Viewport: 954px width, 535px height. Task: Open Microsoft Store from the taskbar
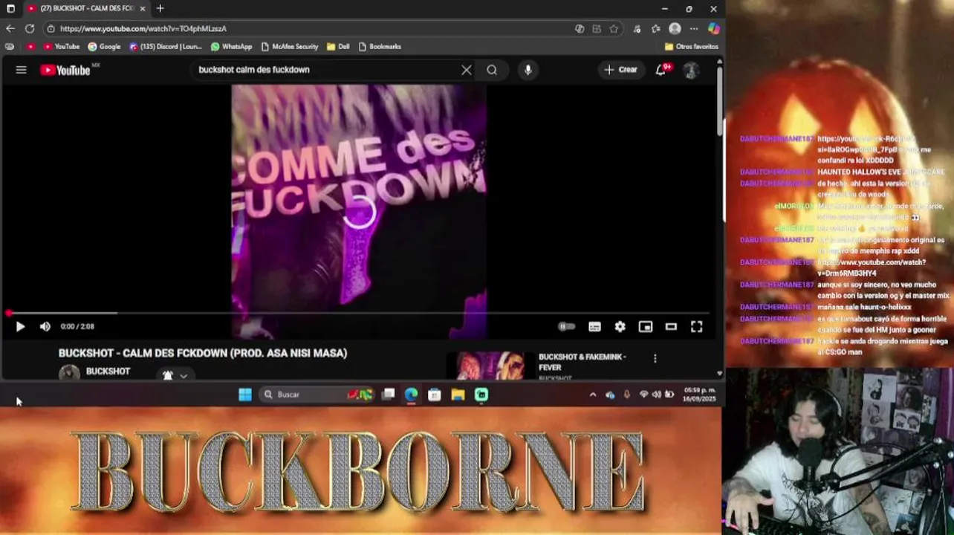435,395
